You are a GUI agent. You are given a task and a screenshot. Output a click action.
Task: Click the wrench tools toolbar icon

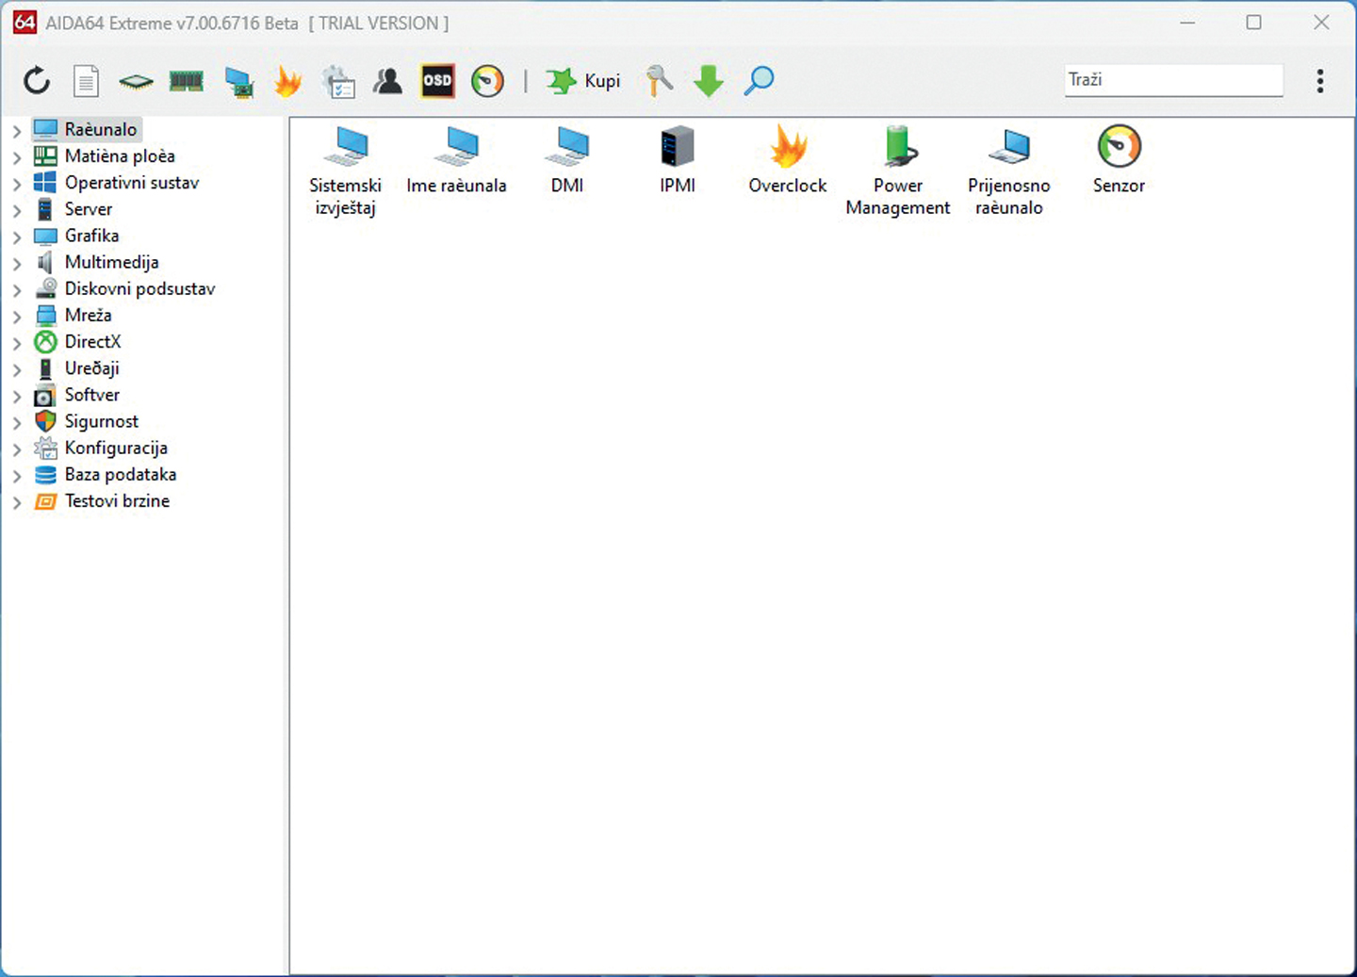(x=659, y=81)
